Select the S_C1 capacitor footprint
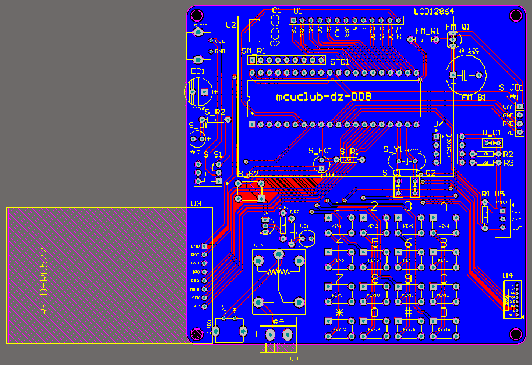The height and width of the screenshot is (365, 532). click(x=398, y=187)
